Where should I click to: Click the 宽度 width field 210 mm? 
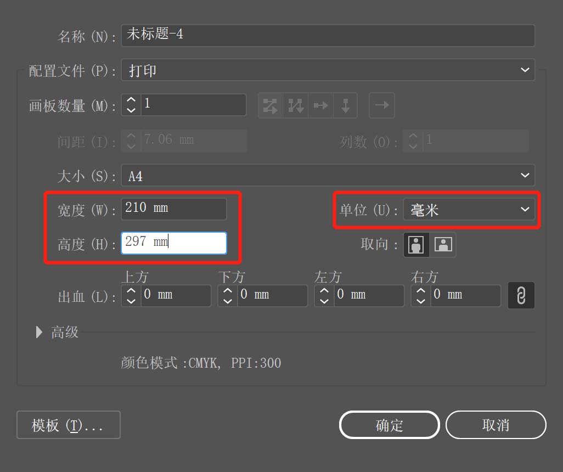pyautogui.click(x=174, y=209)
